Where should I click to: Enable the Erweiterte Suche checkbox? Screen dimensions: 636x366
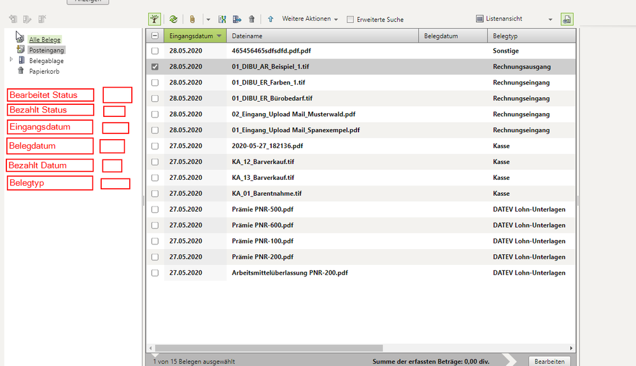[x=350, y=20]
